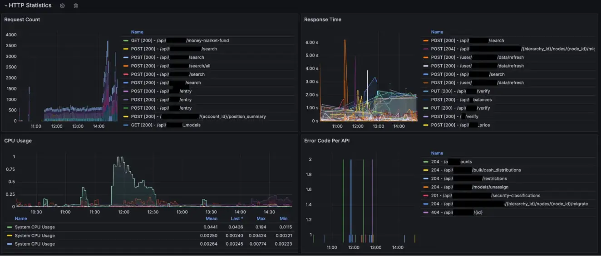
Task: Click the trash icon to delete row
Action: coord(76,6)
